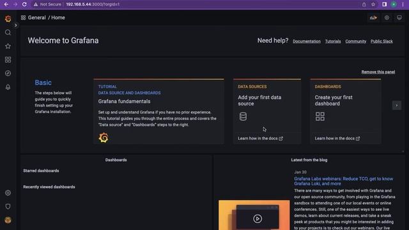
Task: Open the Public Slack link
Action: [382, 41]
